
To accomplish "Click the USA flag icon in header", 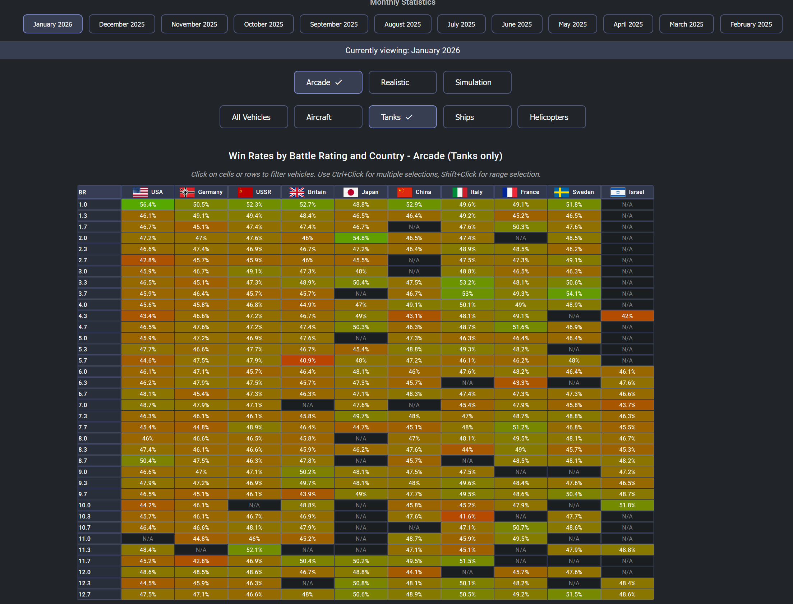I will tap(140, 192).
